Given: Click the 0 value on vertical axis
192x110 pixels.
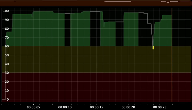Looking at the screenshot, I should coord(8,99).
